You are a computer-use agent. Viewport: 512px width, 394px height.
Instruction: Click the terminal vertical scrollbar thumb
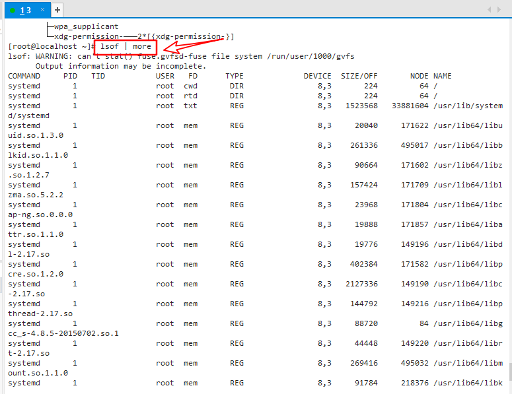pyautogui.click(x=510, y=372)
